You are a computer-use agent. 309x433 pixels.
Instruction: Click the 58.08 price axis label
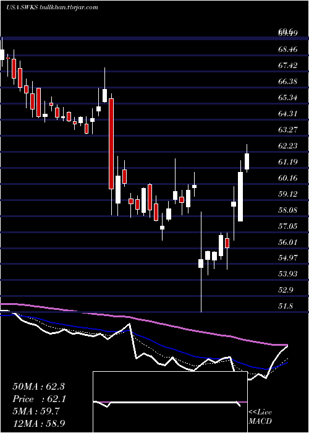[x=288, y=210]
